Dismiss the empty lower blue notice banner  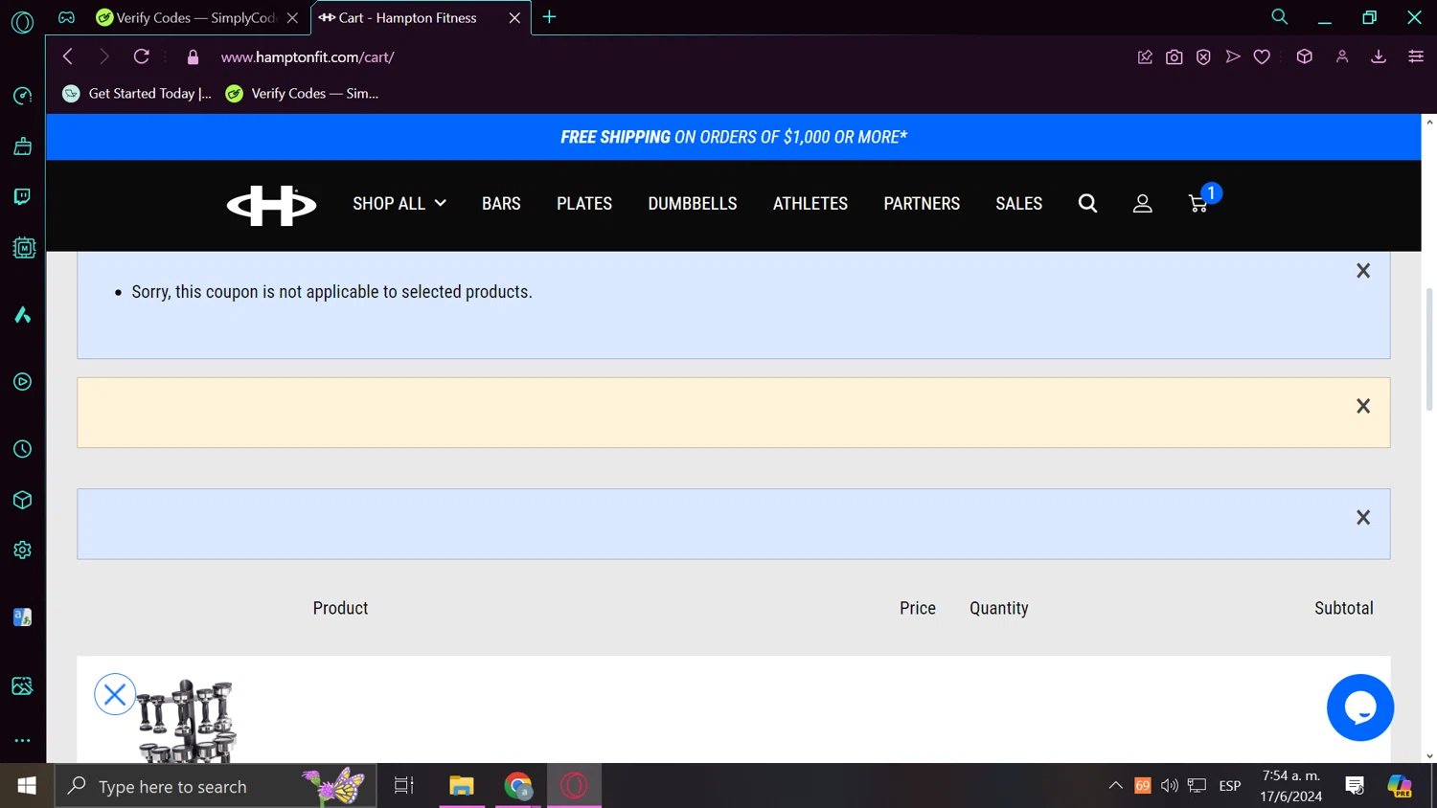tap(1363, 517)
